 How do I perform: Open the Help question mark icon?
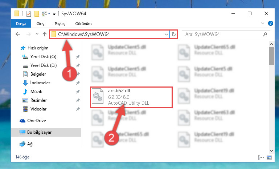(270, 23)
